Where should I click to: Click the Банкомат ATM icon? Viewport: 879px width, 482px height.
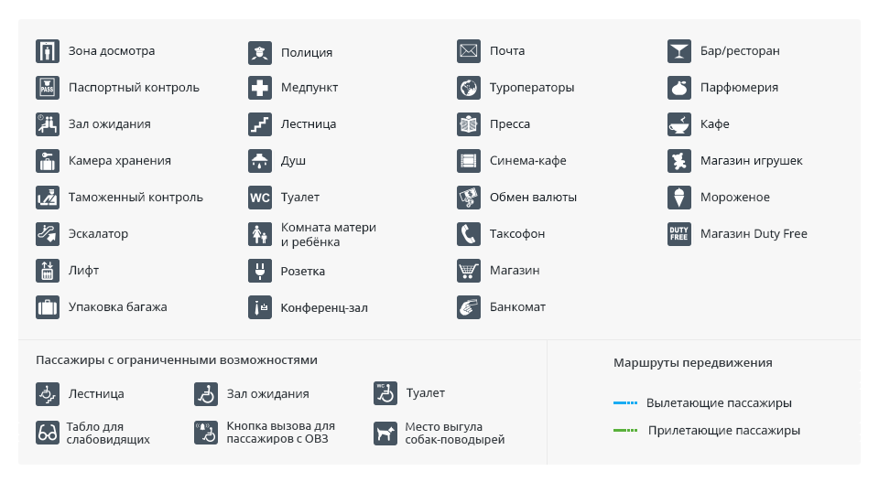(469, 307)
